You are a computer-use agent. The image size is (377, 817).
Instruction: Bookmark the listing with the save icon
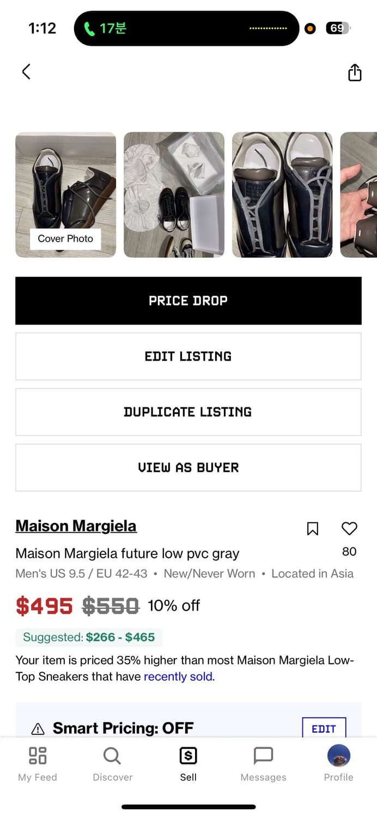coord(312,528)
